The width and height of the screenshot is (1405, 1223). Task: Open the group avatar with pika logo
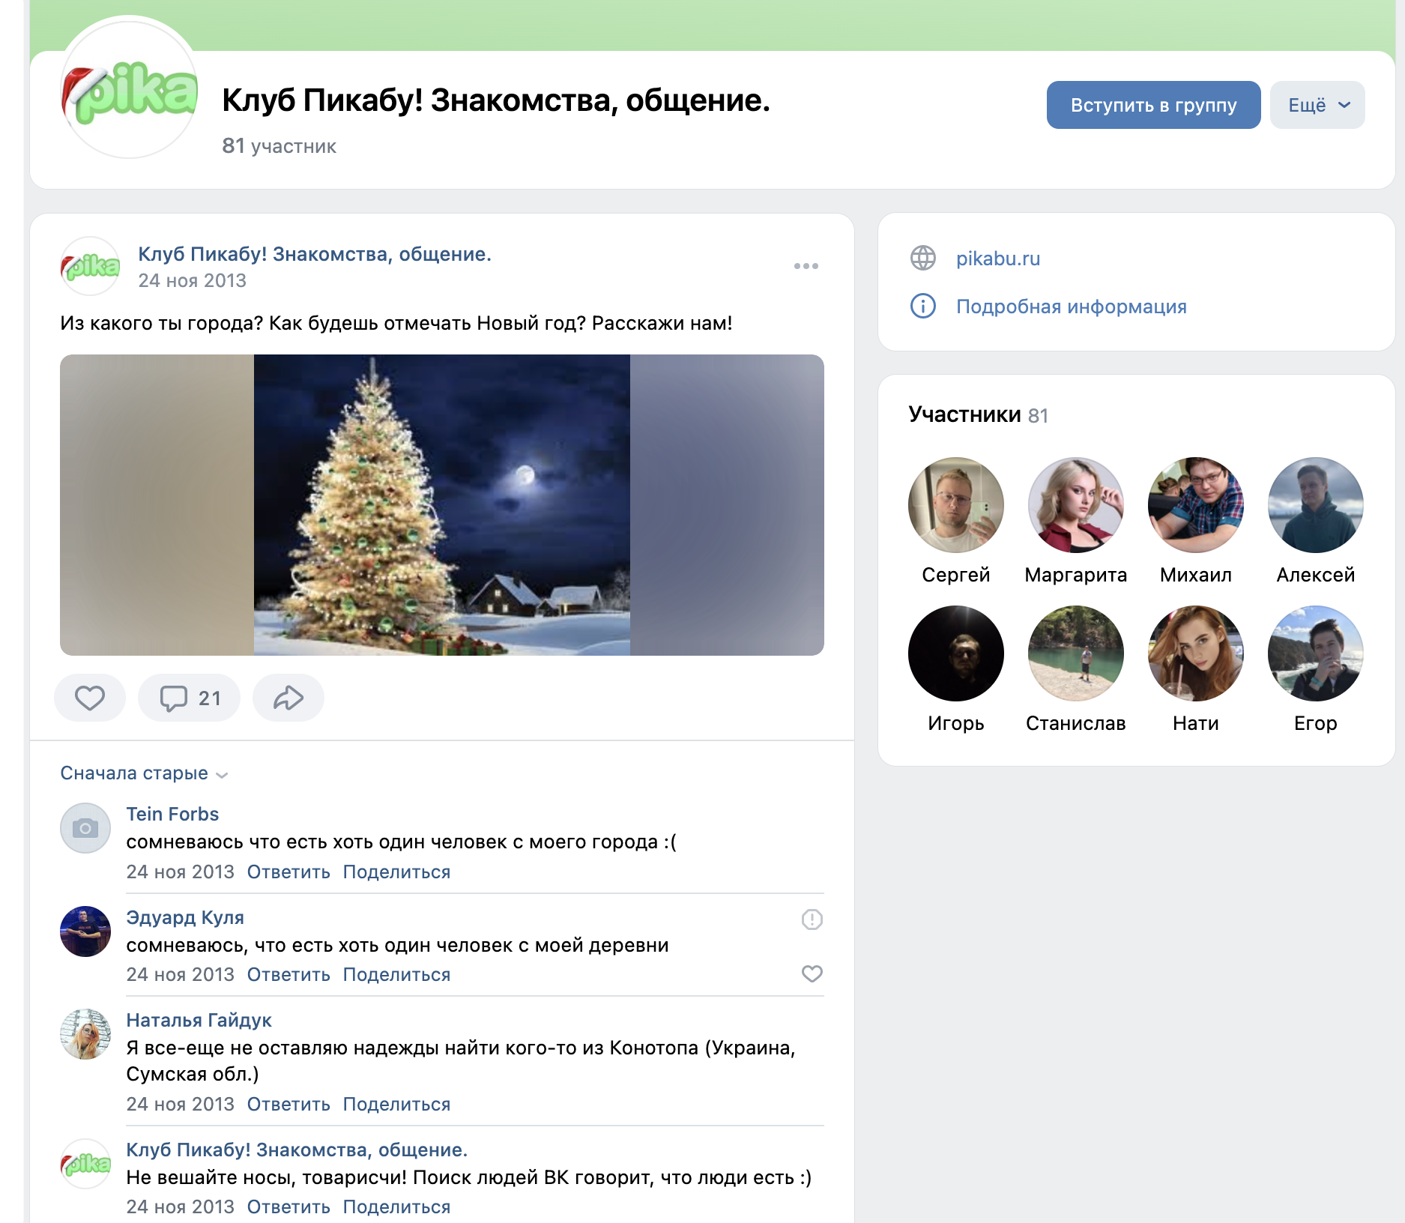129,87
